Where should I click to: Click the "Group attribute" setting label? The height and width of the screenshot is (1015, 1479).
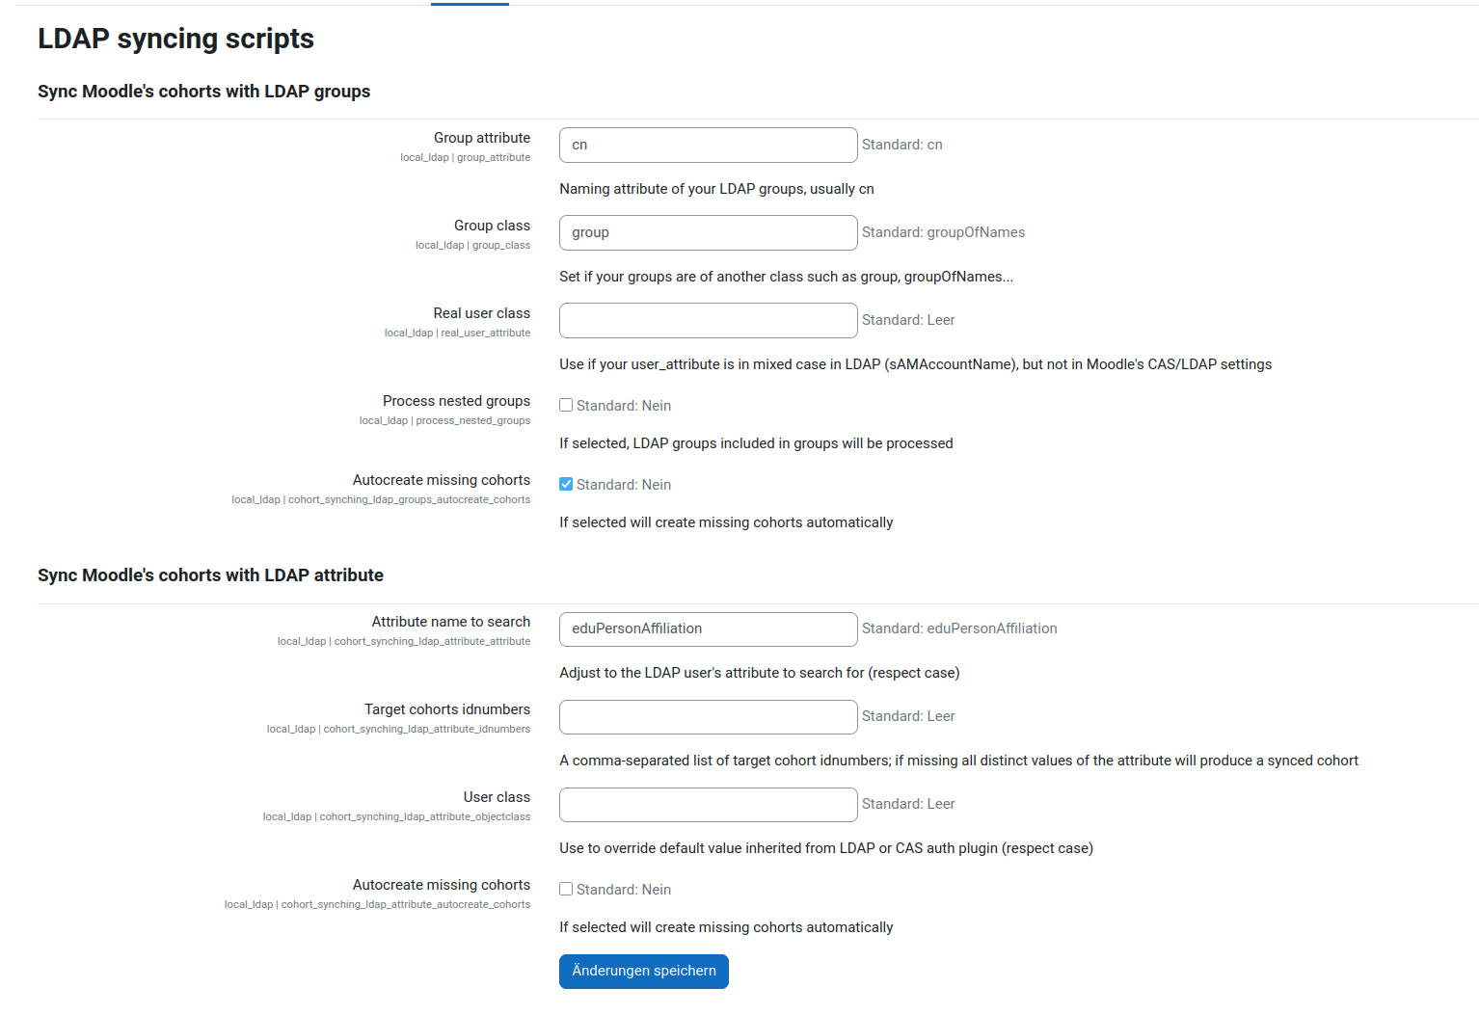(x=481, y=138)
